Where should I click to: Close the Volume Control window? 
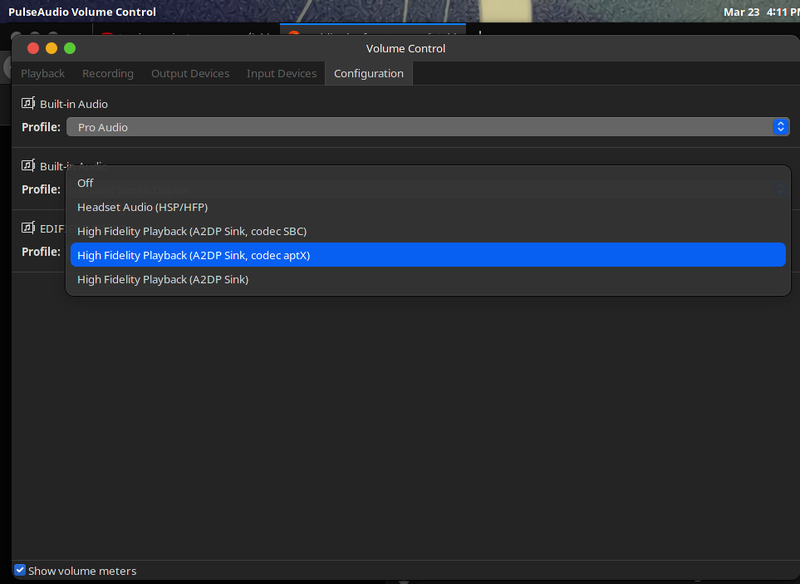(x=33, y=48)
